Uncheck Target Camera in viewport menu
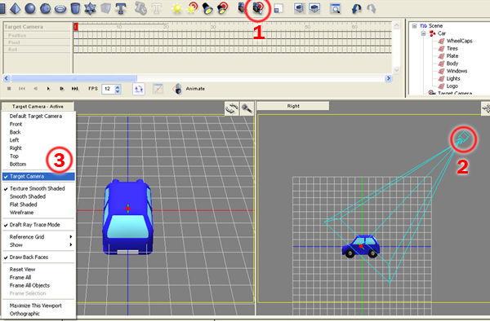This screenshot has height=321, width=490. pos(38,177)
